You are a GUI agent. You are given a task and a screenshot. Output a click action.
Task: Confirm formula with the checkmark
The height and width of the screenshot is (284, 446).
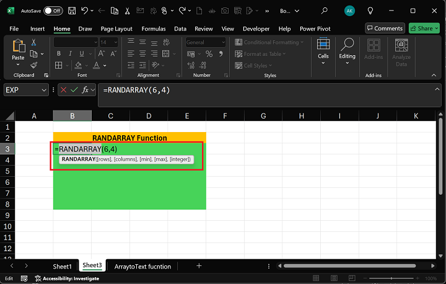(74, 90)
